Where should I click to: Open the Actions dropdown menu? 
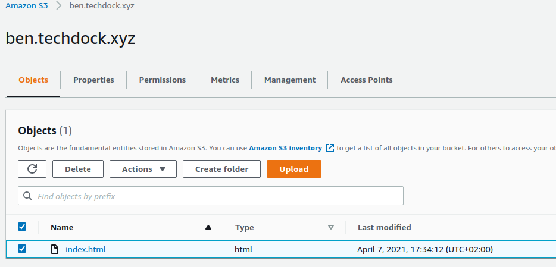(143, 169)
